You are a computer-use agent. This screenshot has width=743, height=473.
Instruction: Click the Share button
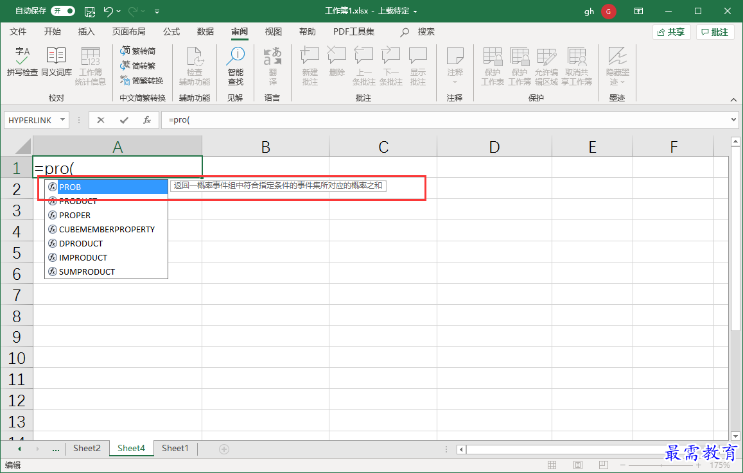672,32
